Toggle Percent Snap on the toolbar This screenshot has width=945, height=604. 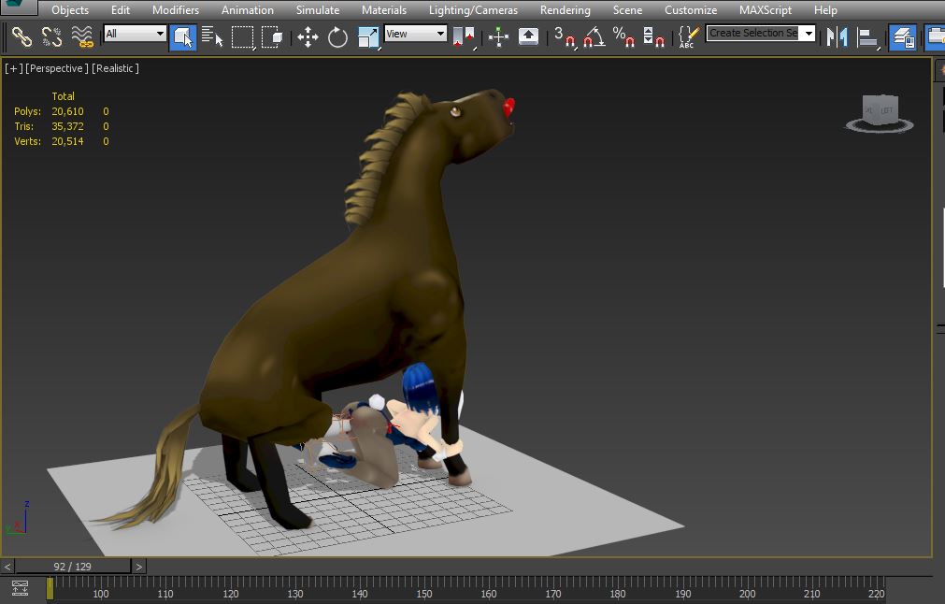623,36
